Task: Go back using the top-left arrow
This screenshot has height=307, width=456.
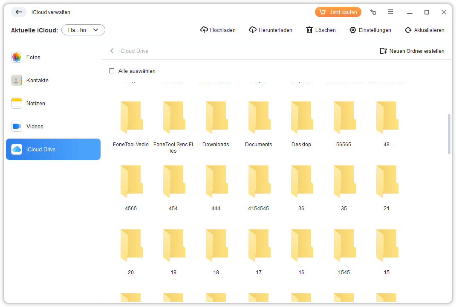Action: (x=19, y=12)
